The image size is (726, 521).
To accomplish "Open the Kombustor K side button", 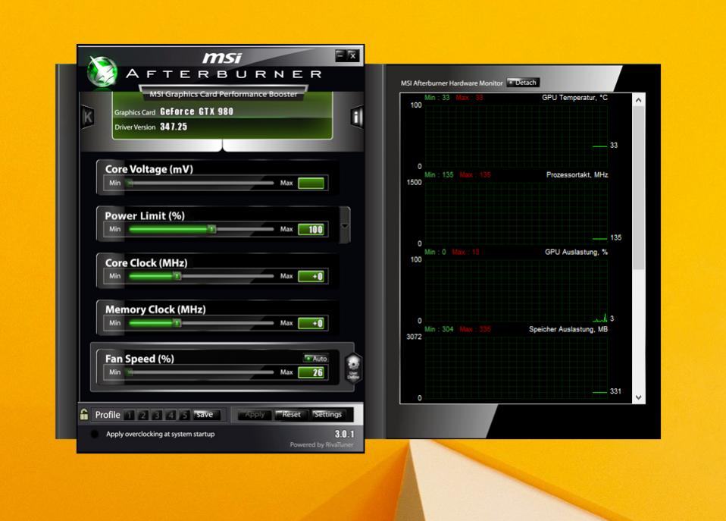I will (x=87, y=117).
